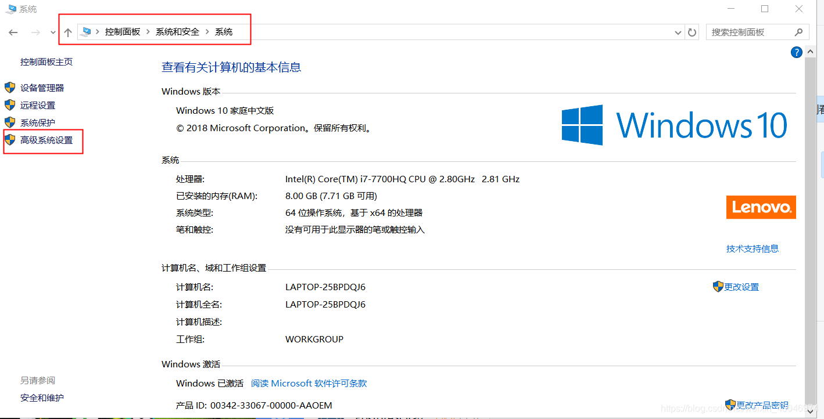This screenshot has width=824, height=419.
Task: Expand chevron between 系统和安全 and 系统
Action: click(207, 32)
